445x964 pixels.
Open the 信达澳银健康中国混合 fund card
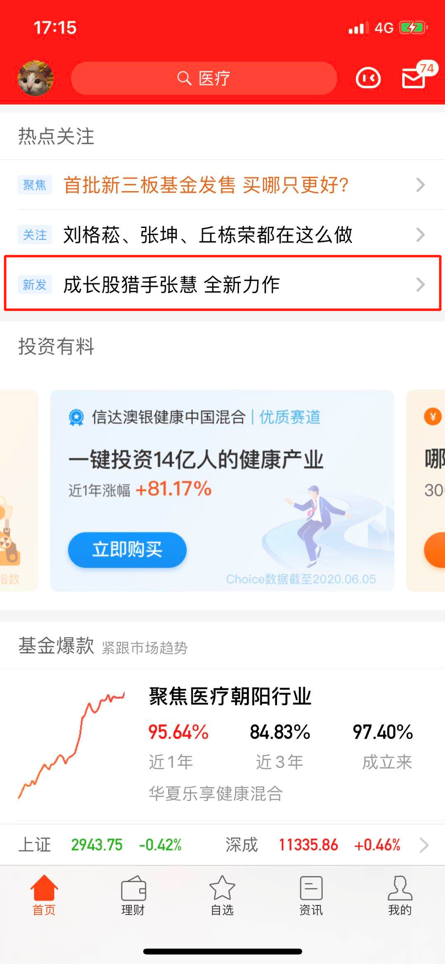(222, 490)
